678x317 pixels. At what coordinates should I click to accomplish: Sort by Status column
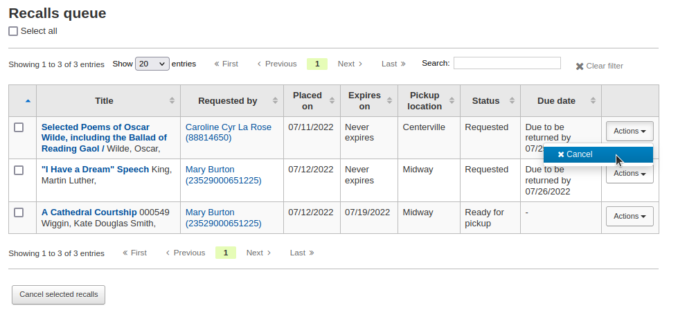[x=511, y=101]
